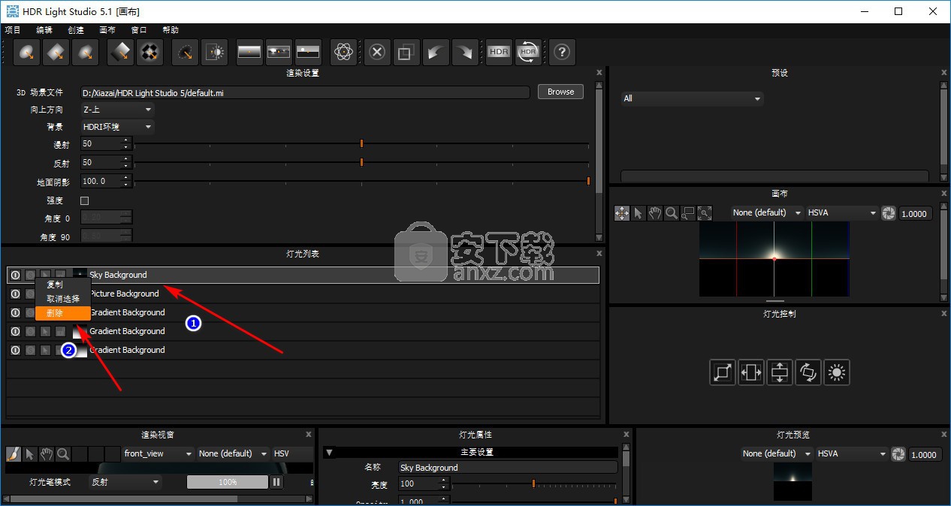The width and height of the screenshot is (951, 506).
Task: Toggle solo on Sky Background light
Action: pyautogui.click(x=30, y=275)
